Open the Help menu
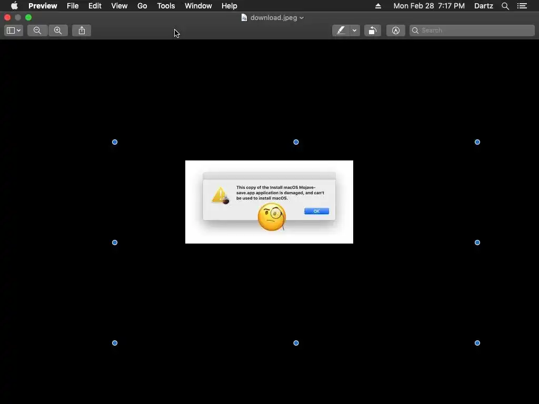 coord(229,6)
